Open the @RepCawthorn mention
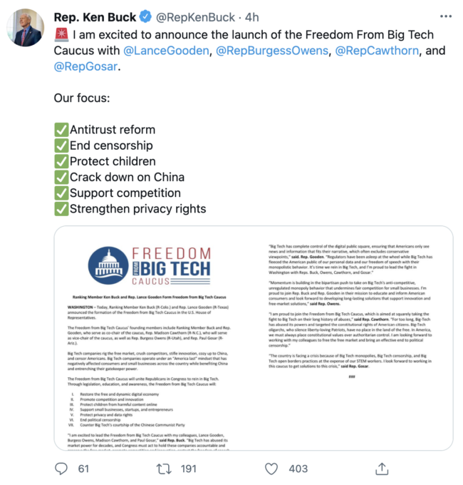 377,51
